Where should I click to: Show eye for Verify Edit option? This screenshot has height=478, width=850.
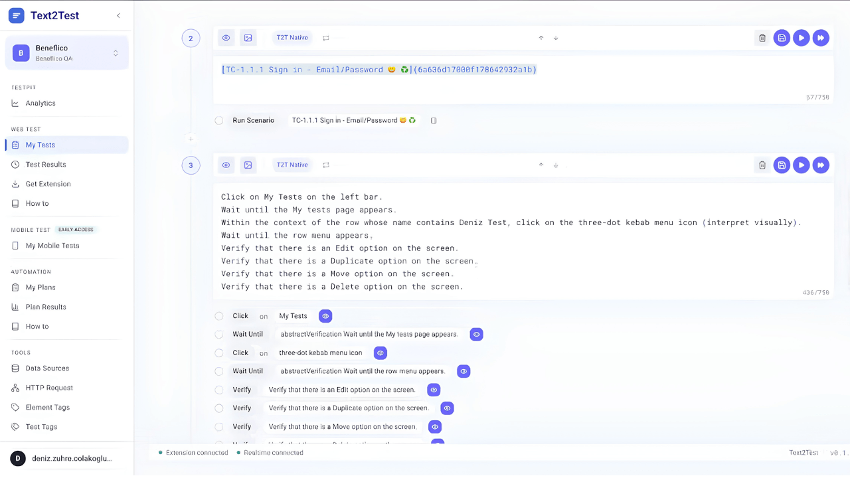click(x=434, y=390)
